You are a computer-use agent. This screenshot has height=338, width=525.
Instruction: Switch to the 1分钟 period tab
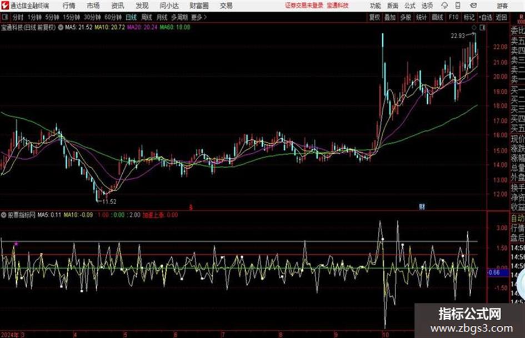pos(34,17)
